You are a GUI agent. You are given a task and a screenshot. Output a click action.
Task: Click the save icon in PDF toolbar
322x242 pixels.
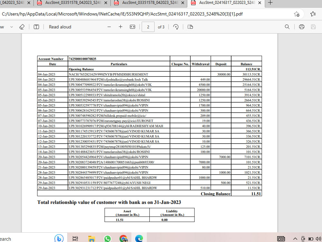313,27
